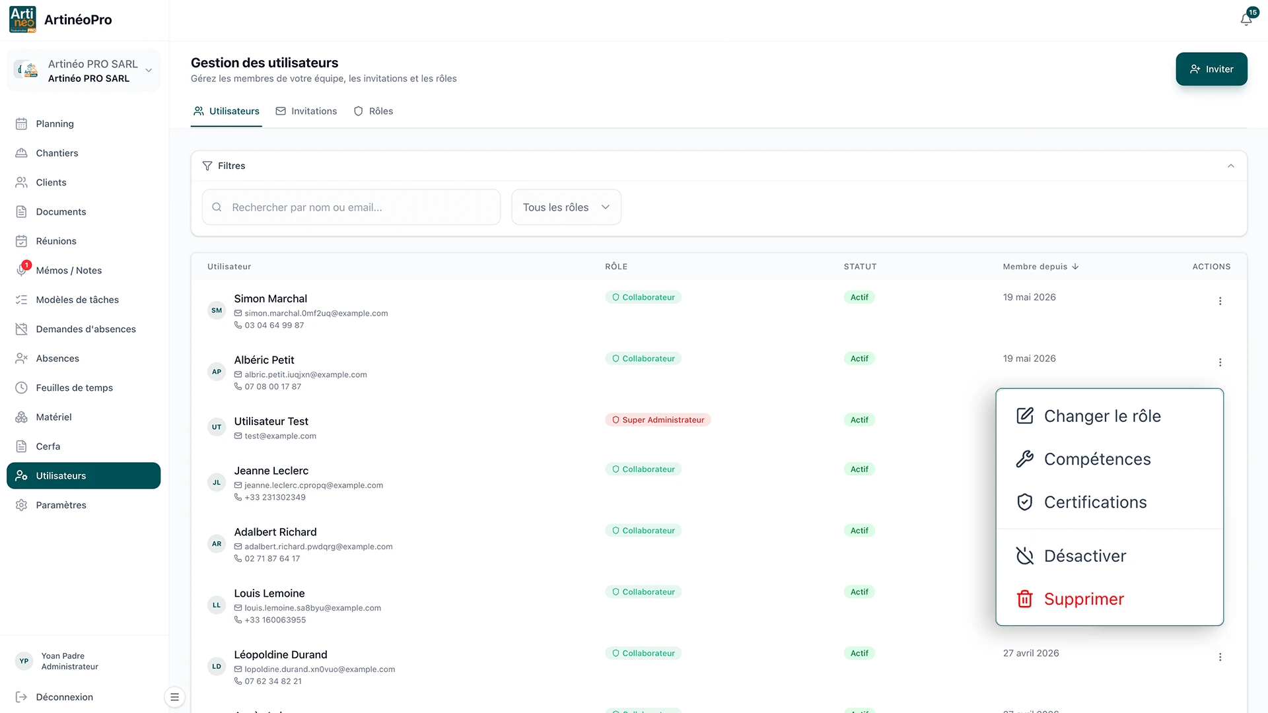Viewport: 1268px width, 713px height.
Task: Click the name Adalbert Richard
Action: pos(275,532)
